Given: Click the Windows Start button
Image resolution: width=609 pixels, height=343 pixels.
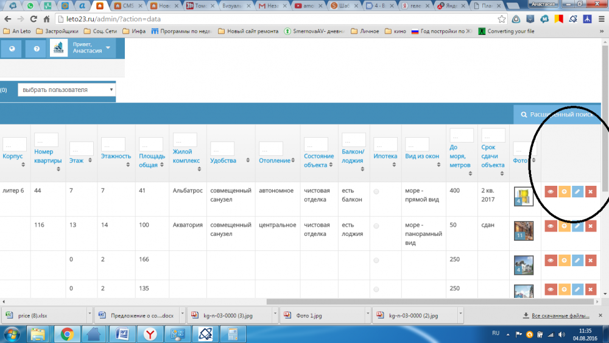Looking at the screenshot, I should click(x=11, y=334).
